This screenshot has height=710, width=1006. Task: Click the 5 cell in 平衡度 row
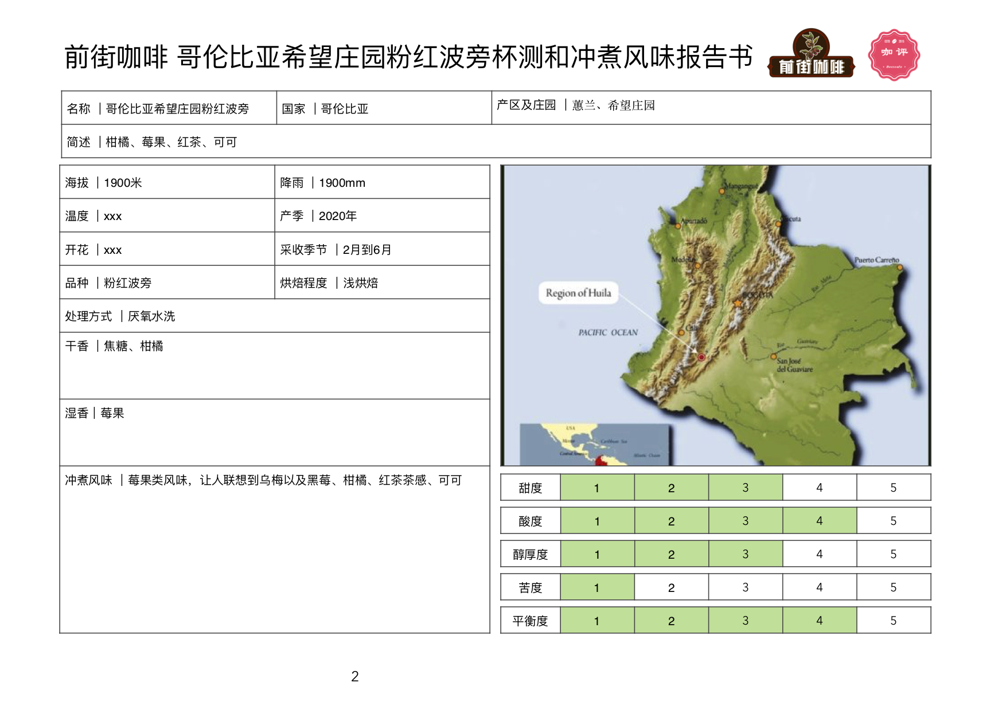coord(894,621)
